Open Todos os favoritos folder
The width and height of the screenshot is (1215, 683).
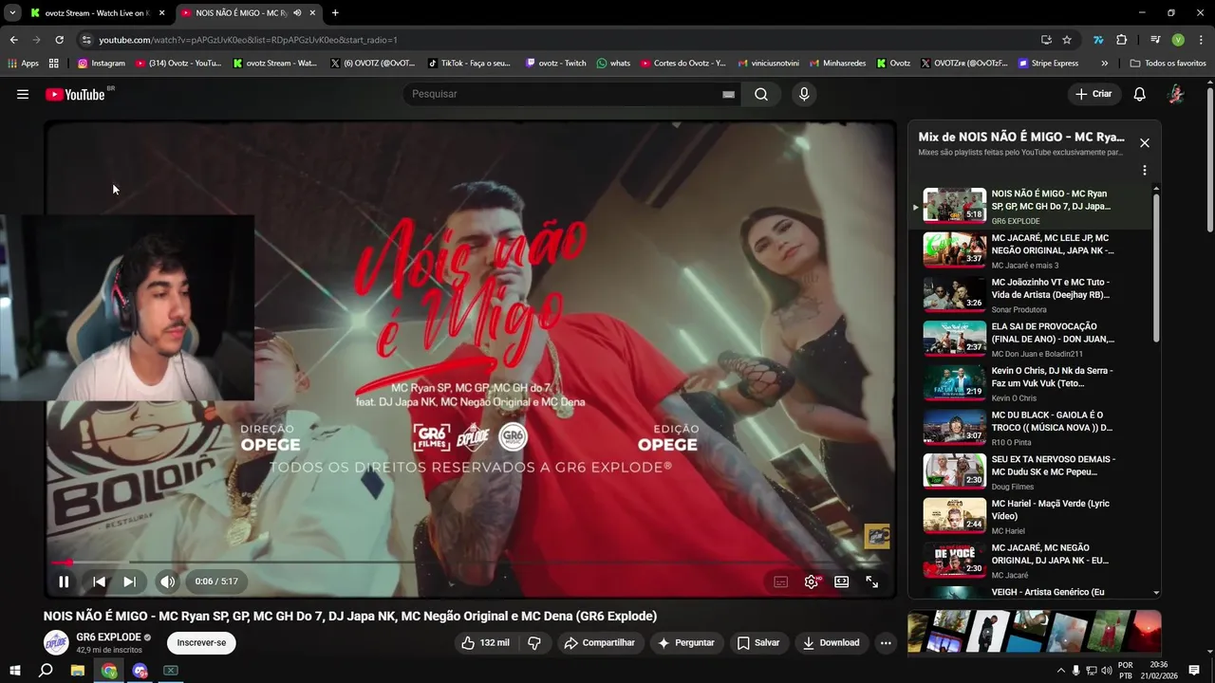1168,64
